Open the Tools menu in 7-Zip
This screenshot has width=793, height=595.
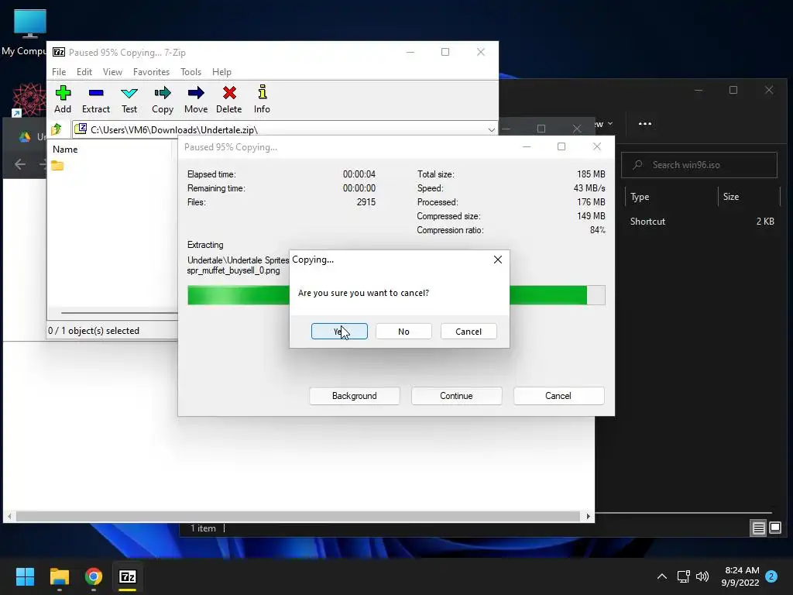191,72
